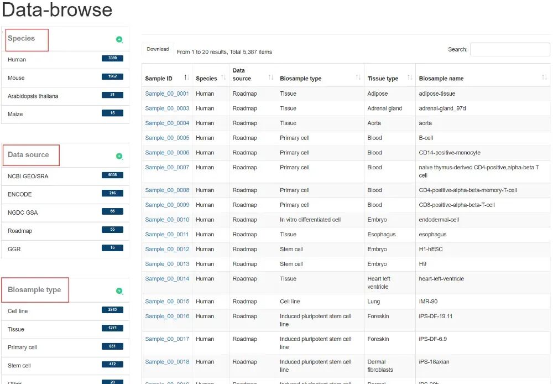553x384 pixels.
Task: Open Sample_00_0006 link
Action: (167, 153)
